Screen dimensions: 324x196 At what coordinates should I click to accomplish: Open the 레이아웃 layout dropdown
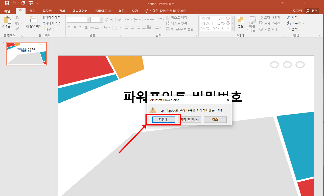[53, 17]
